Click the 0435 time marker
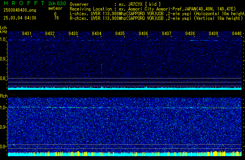Viewport: 245px width, 160px height. click(120, 33)
